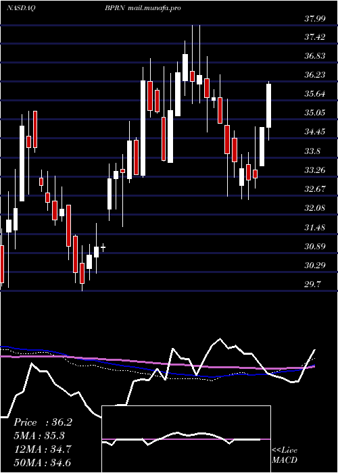The width and height of the screenshot is (338, 473).
Task: Click the NASDAQ exchange label
Action: point(21,8)
